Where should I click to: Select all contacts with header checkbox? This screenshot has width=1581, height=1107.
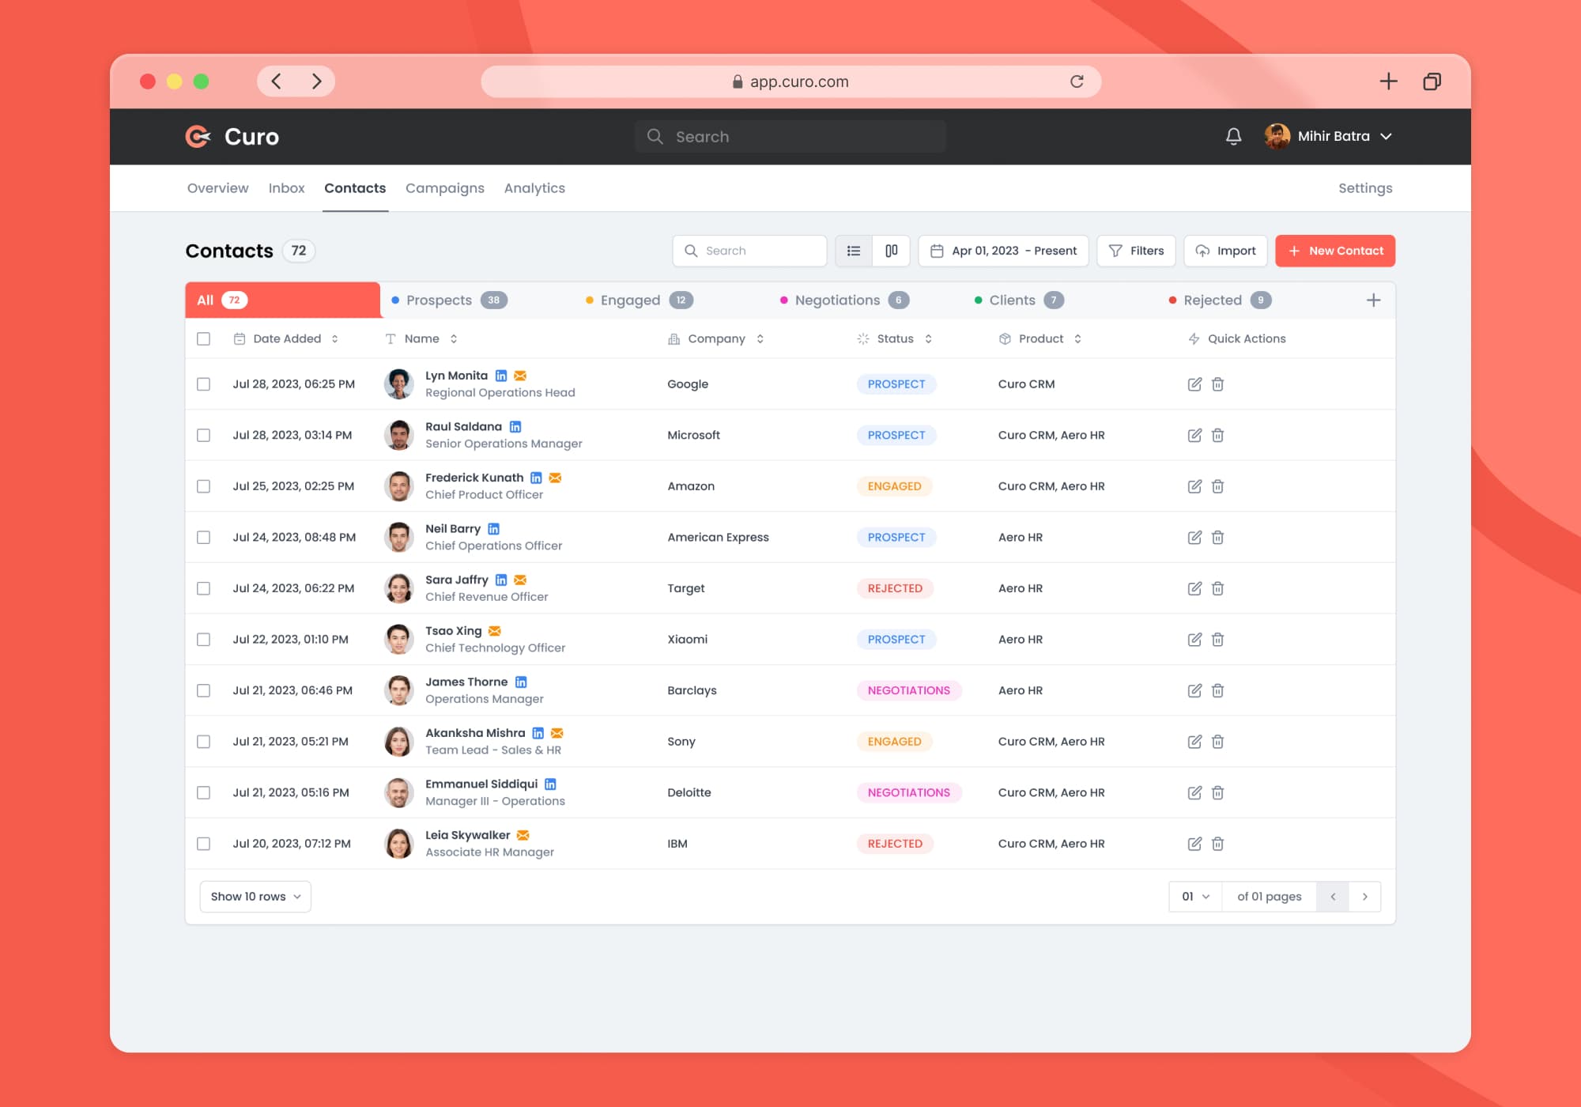(203, 338)
